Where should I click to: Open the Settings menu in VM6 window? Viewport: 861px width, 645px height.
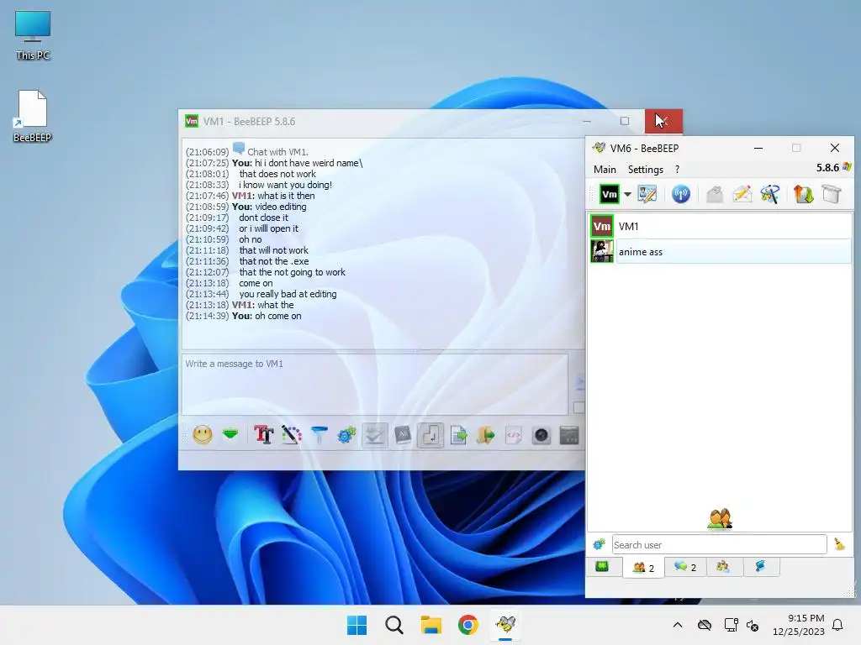pos(645,170)
